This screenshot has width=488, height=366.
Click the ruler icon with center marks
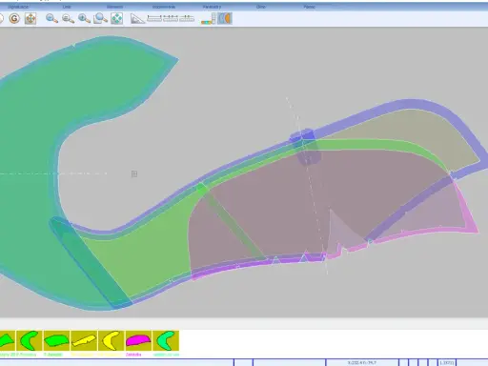[x=187, y=18]
